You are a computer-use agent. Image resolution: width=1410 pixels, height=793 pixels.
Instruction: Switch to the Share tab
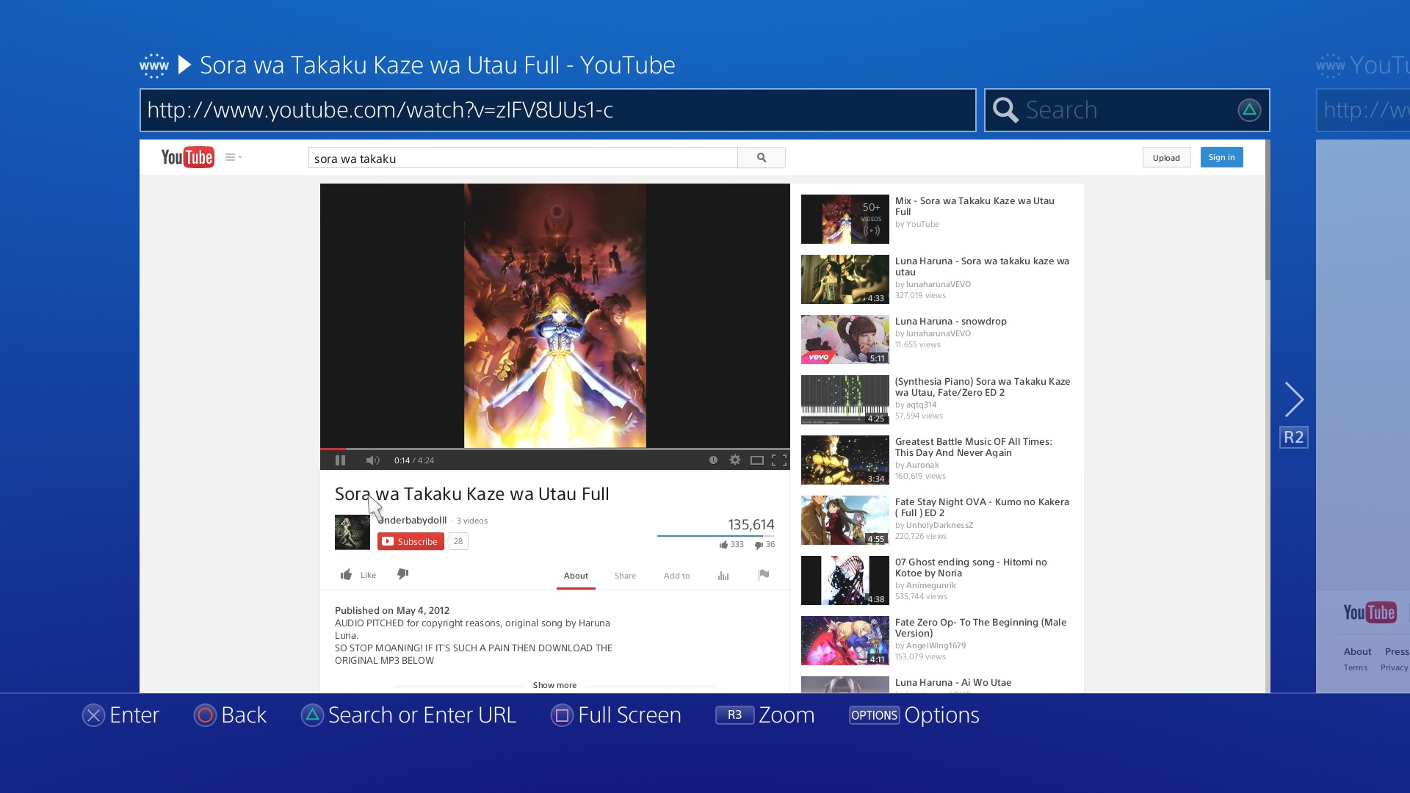[625, 576]
